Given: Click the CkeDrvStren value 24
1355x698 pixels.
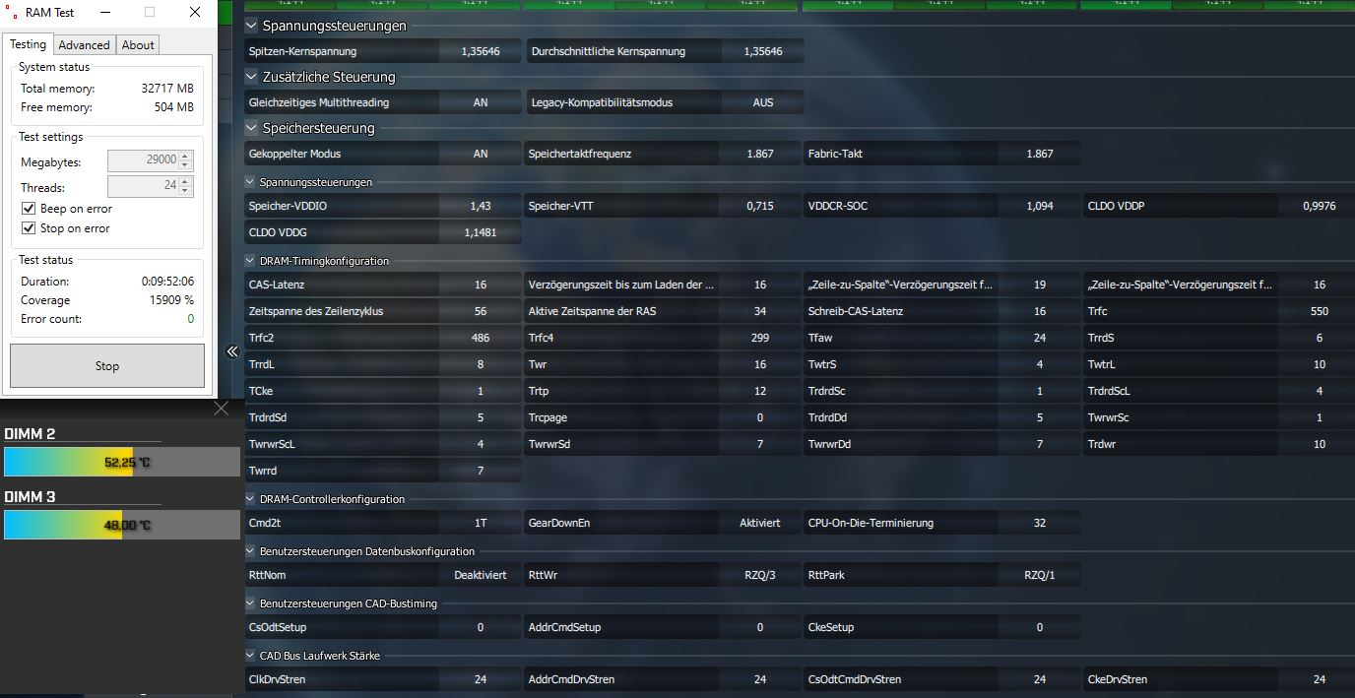Looking at the screenshot, I should [x=1319, y=679].
